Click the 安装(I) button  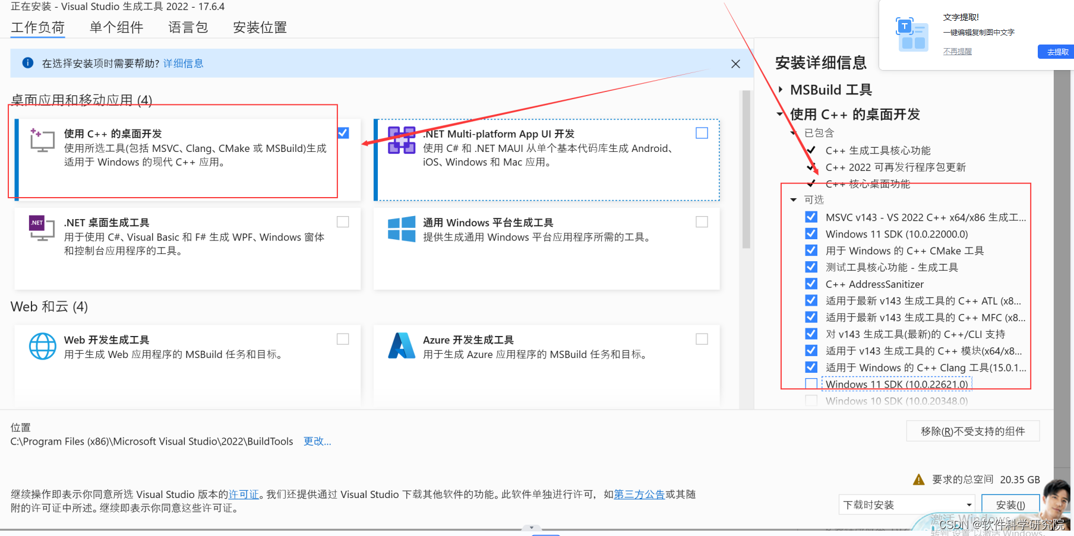[1010, 505]
